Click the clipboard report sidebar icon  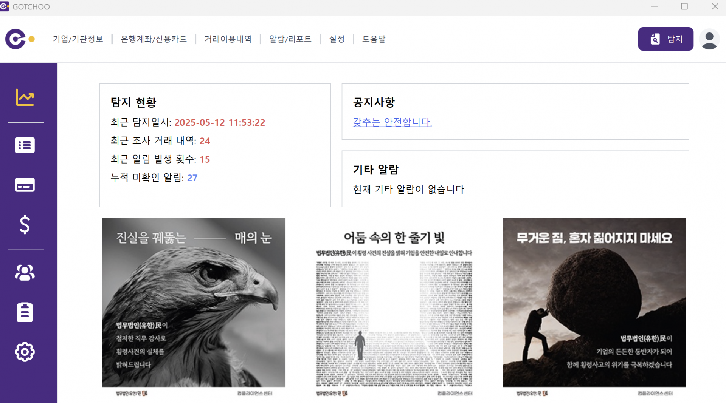click(25, 312)
